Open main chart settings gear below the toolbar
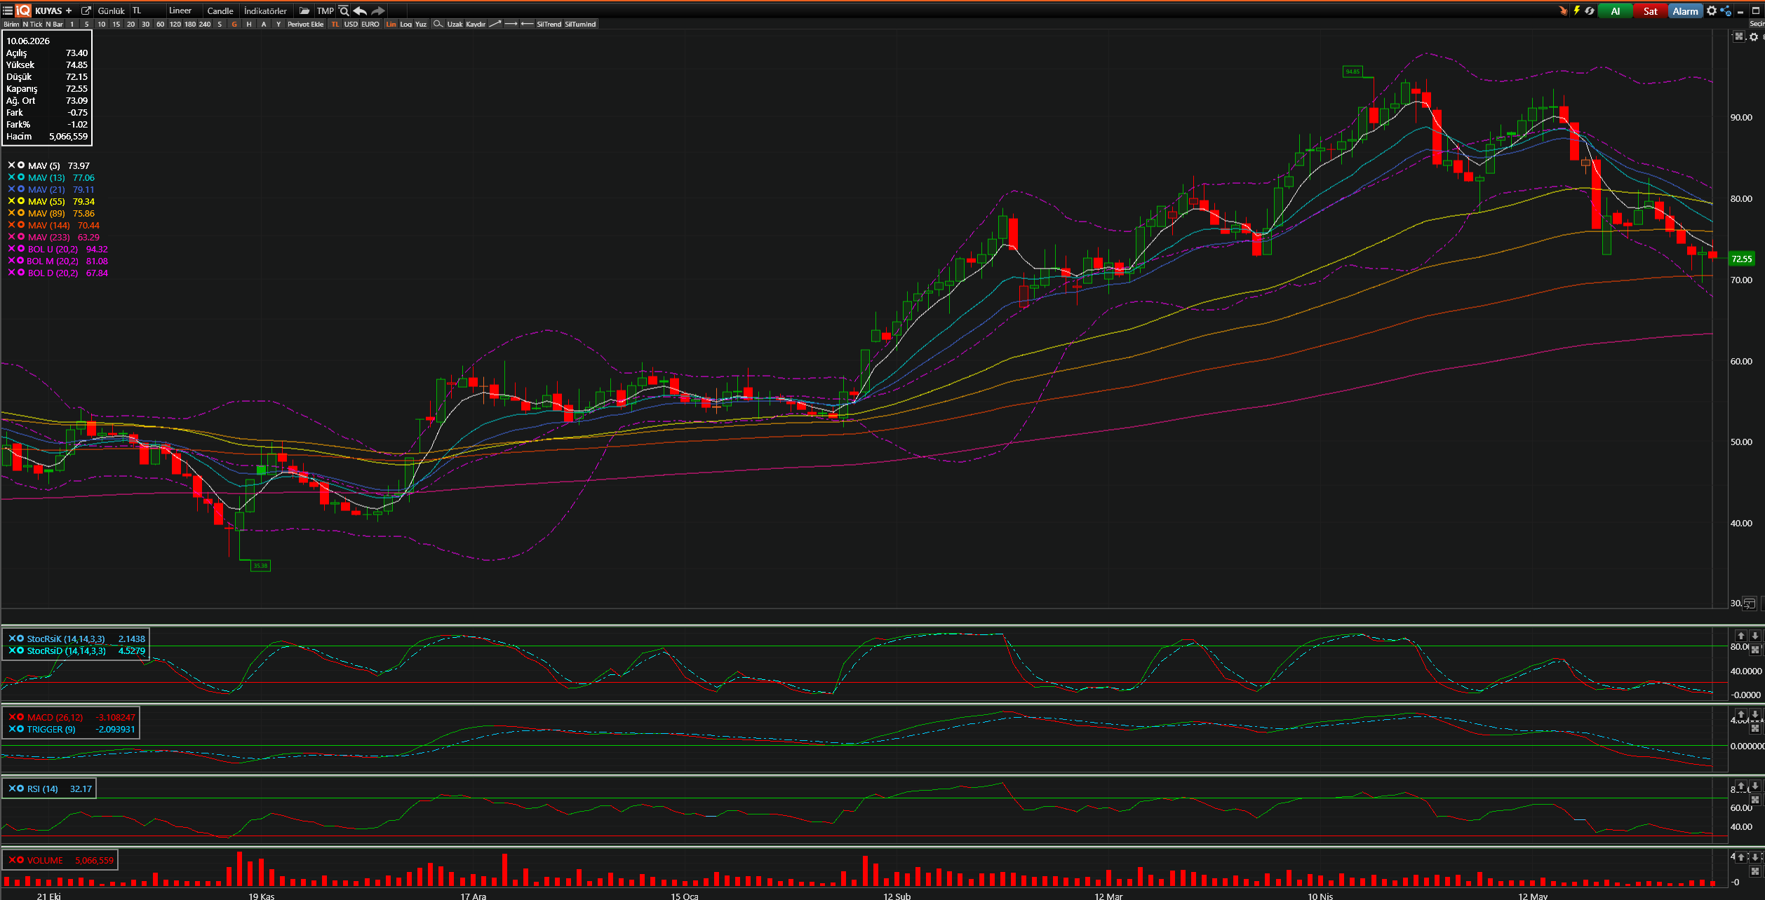 (1754, 36)
